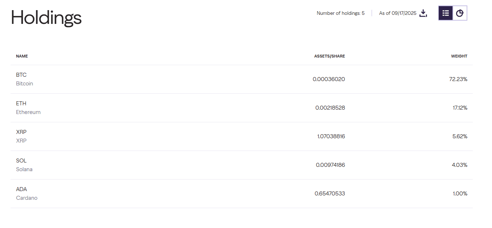Click Number of holdings: 5 text
Screen dimensions: 492x228
(x=340, y=13)
